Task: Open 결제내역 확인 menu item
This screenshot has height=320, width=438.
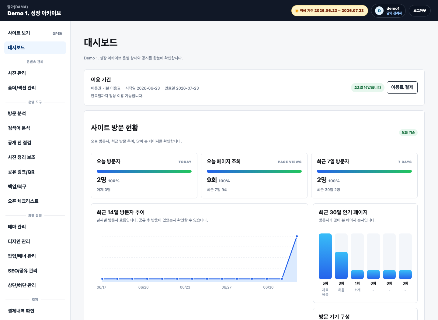Action: click(x=35, y=311)
